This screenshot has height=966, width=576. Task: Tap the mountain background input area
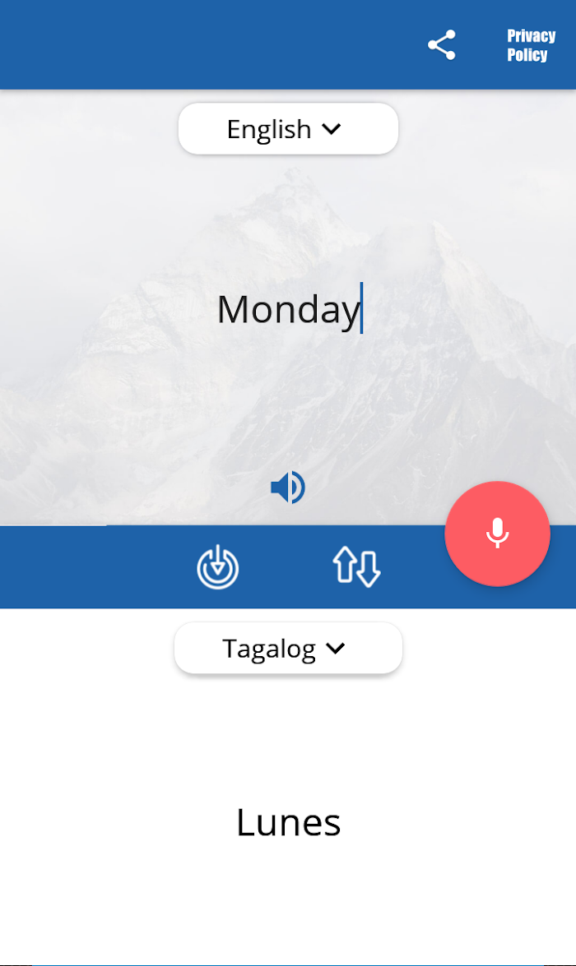pos(123,400)
